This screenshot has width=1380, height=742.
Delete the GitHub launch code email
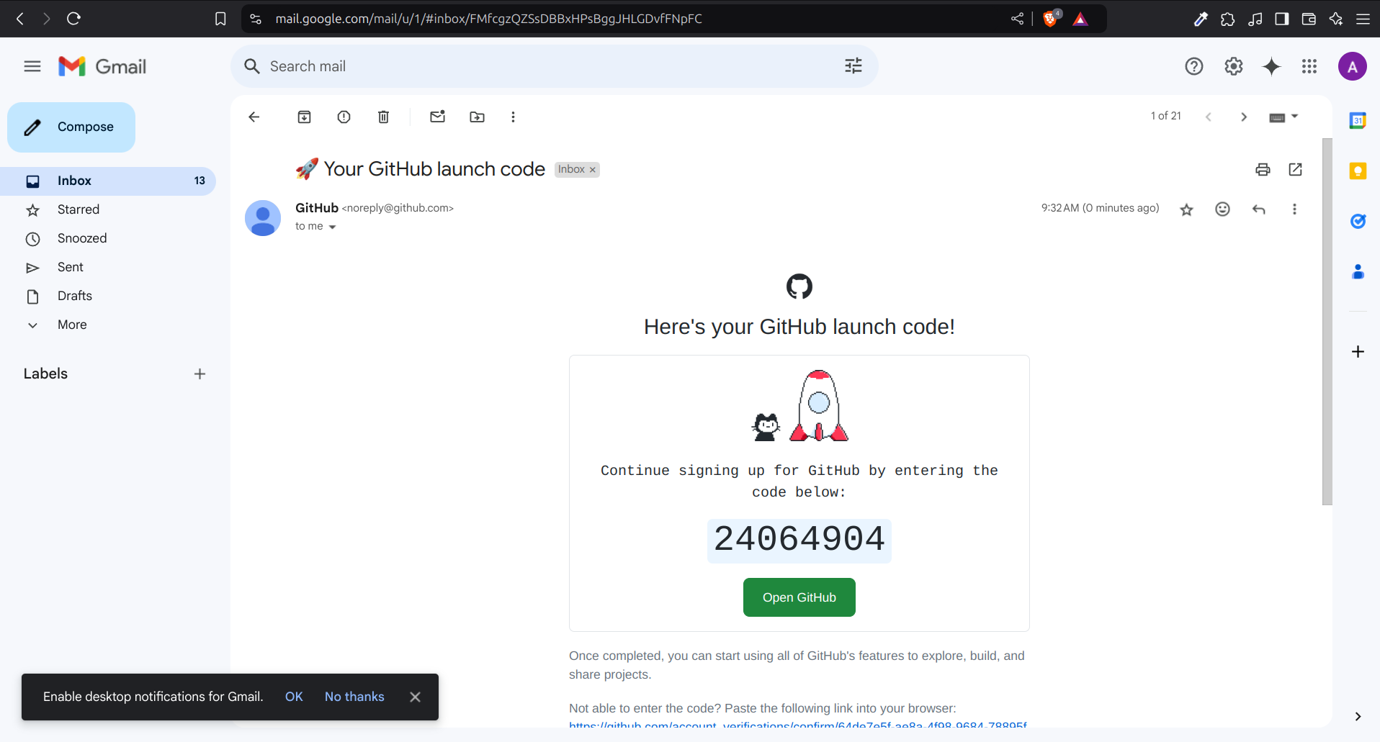click(383, 117)
